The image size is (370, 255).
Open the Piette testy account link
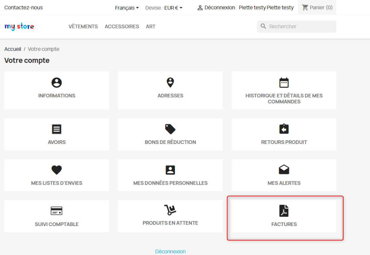(x=266, y=7)
